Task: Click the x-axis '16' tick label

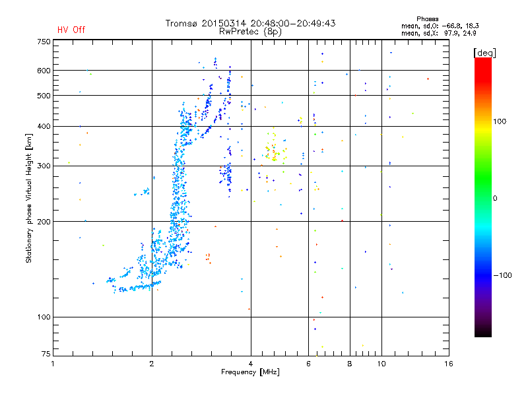Action: [449, 364]
